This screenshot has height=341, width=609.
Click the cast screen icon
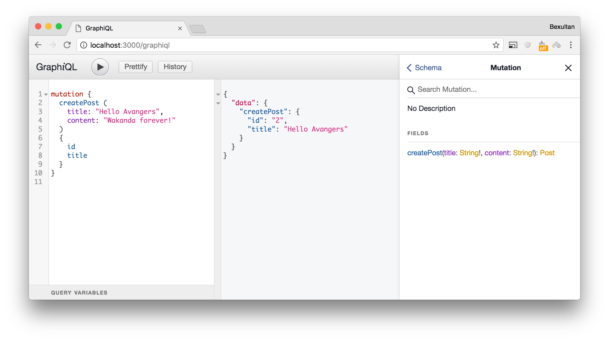(x=513, y=45)
